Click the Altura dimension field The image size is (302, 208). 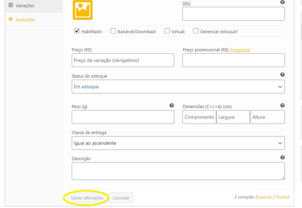(267, 117)
